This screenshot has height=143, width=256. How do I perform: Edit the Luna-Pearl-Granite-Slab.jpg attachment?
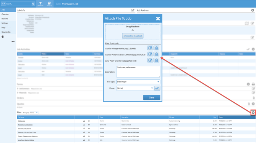(x=150, y=60)
